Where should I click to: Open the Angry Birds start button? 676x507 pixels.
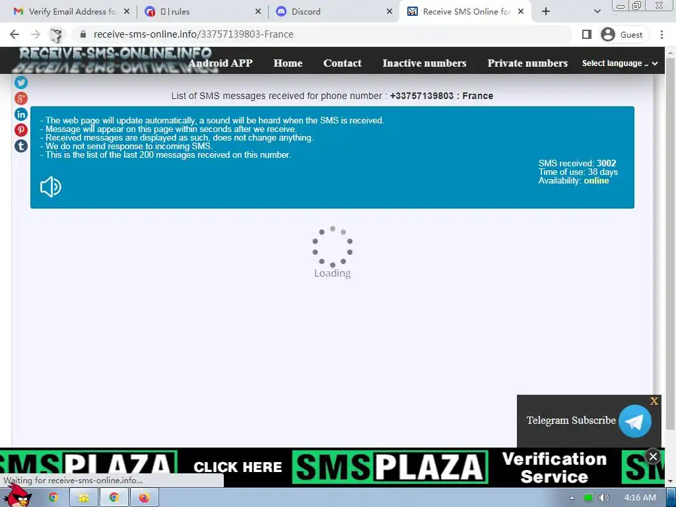click(x=17, y=496)
